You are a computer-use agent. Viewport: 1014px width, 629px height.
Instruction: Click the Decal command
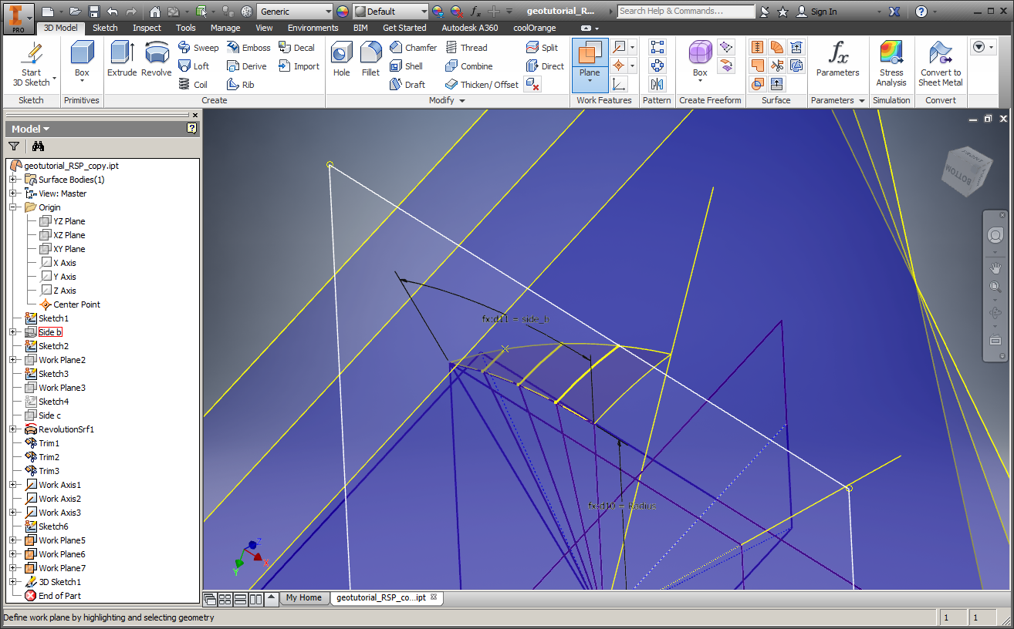pyautogui.click(x=296, y=48)
